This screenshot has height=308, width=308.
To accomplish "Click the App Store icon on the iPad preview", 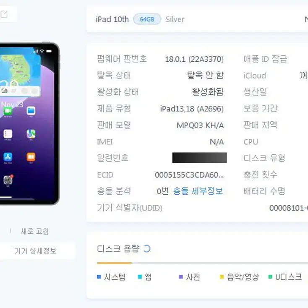I will [x=8, y=157].
